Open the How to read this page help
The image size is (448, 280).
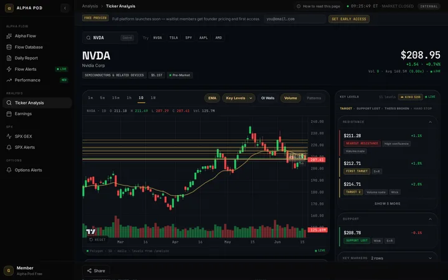pos(319,6)
